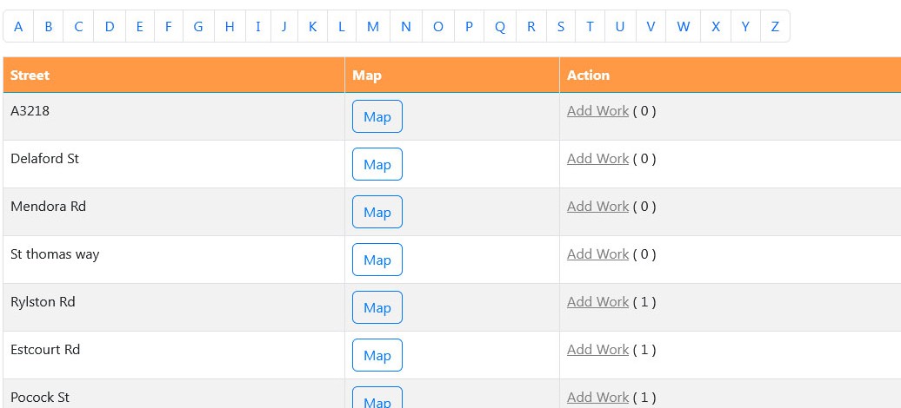The image size is (901, 408).
Task: Add Work for A3218 street
Action: point(597,111)
